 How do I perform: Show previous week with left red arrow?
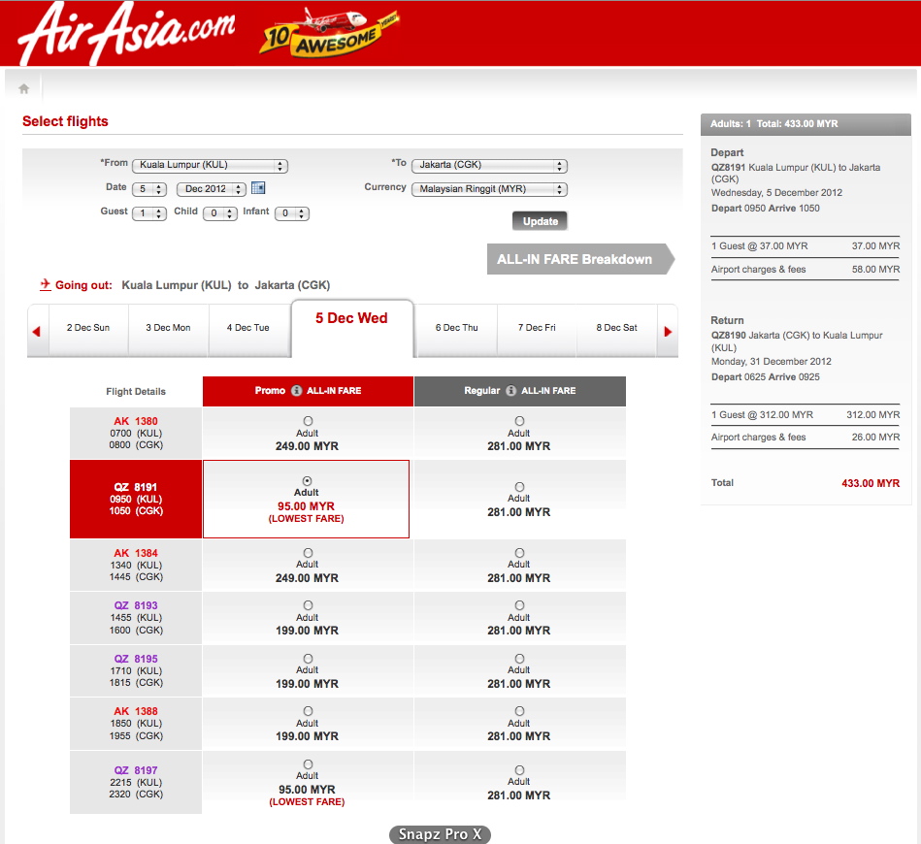[x=37, y=331]
